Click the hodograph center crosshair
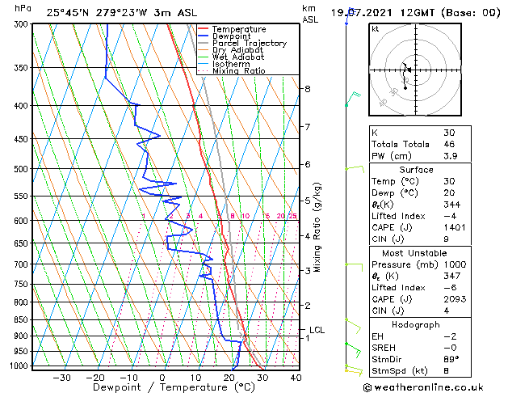Viewport: 508px width, 393px height. (x=416, y=70)
